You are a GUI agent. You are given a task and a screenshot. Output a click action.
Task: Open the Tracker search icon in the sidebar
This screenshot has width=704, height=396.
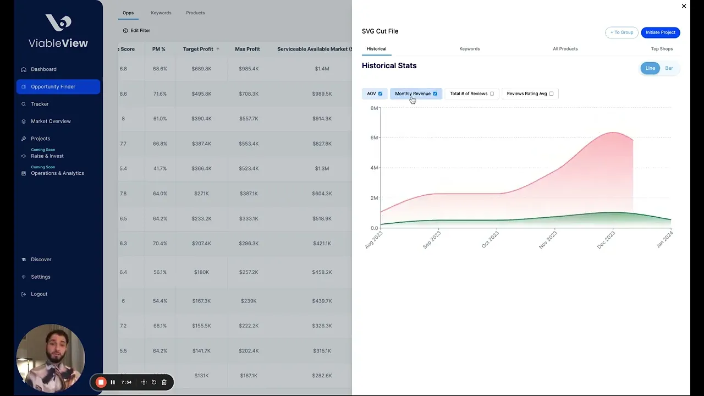coord(24,104)
